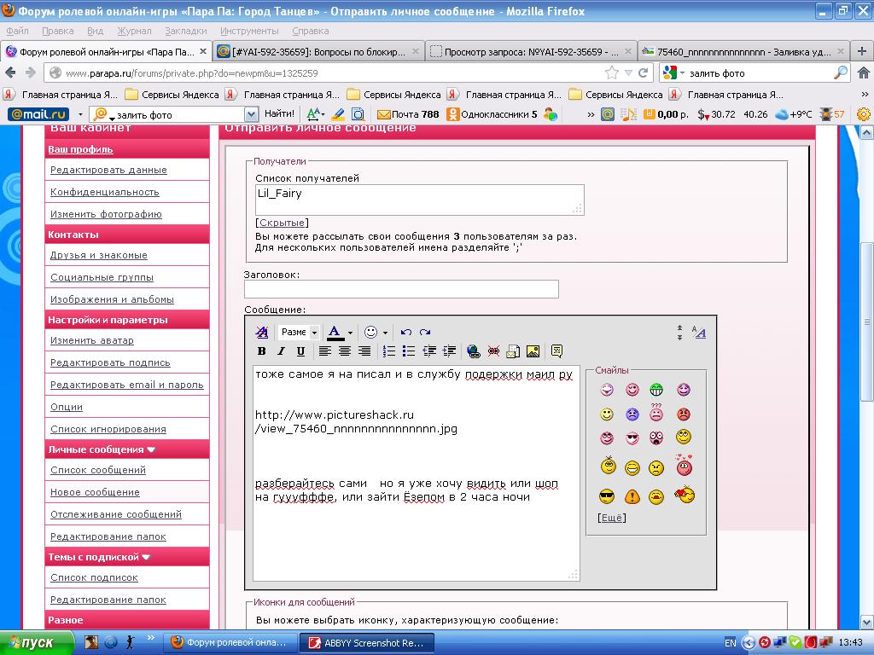Open Изменить аватар link

click(x=92, y=340)
